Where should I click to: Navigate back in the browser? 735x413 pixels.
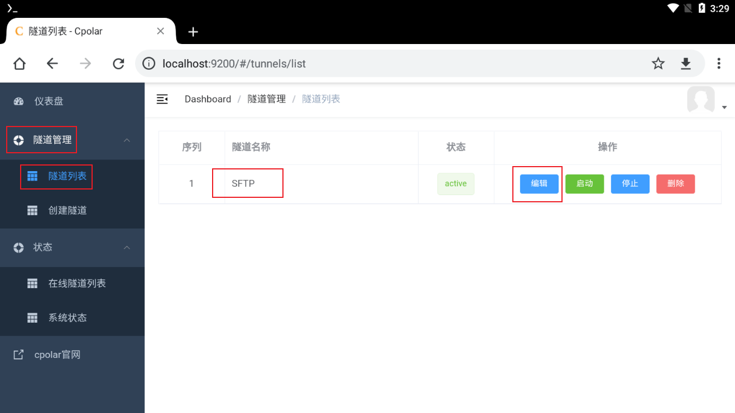click(52, 64)
